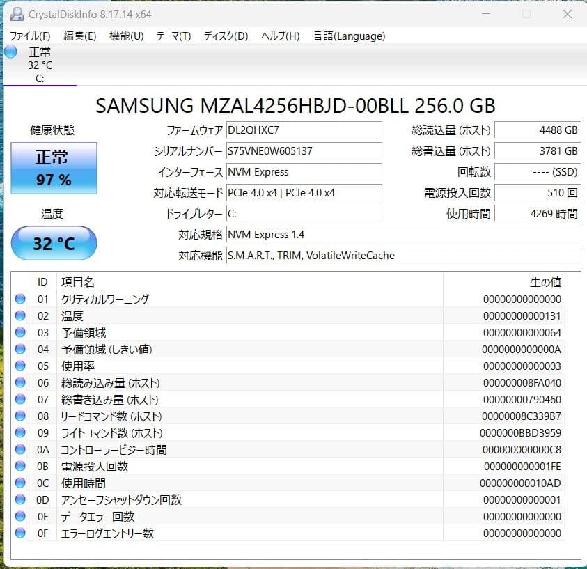Click the status icon next to リードコマンド数 (ホスト)
This screenshot has width=587, height=569.
click(21, 416)
